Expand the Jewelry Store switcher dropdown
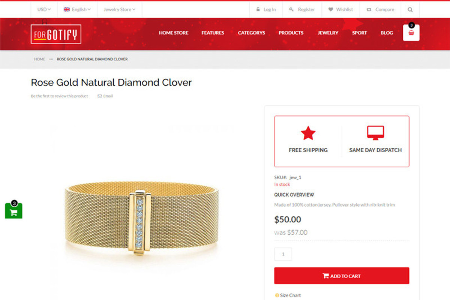The width and height of the screenshot is (450, 300). click(x=120, y=9)
